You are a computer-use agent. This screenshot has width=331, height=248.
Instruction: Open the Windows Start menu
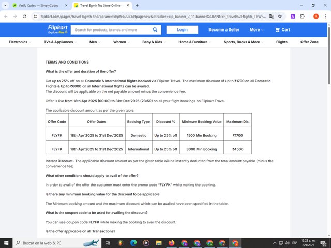tap(6, 243)
